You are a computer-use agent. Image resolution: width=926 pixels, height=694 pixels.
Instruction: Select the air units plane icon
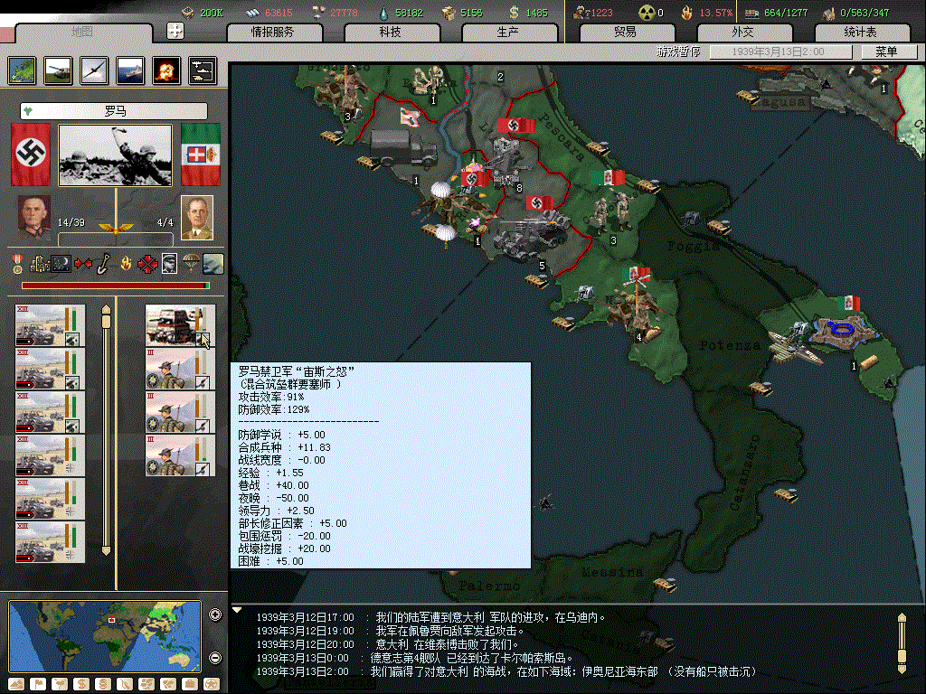coord(94,70)
